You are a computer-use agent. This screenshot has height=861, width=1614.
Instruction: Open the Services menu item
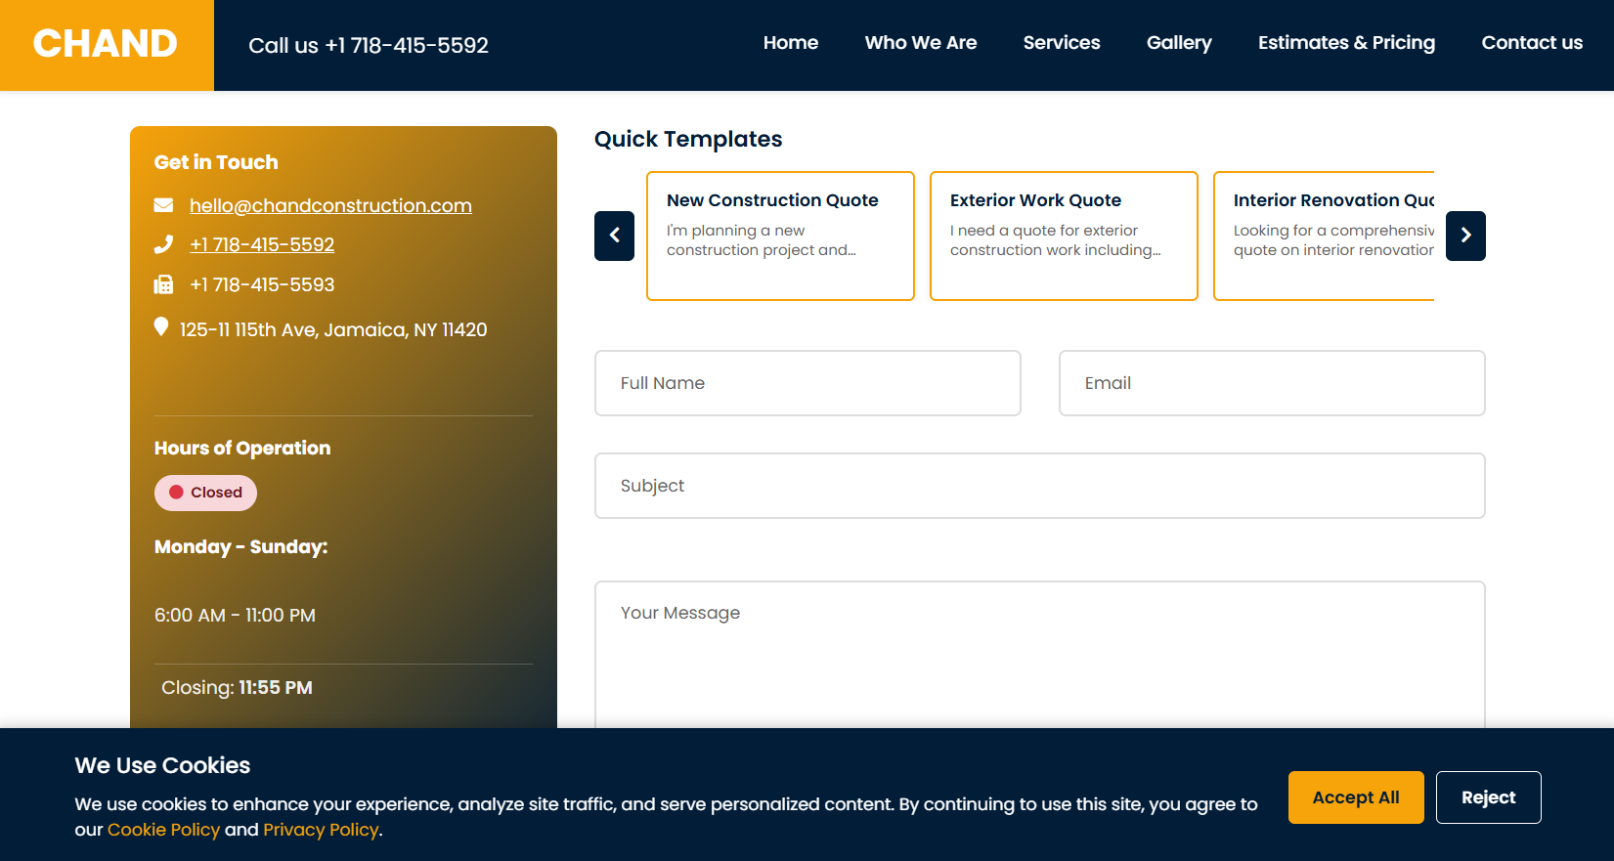(x=1062, y=43)
